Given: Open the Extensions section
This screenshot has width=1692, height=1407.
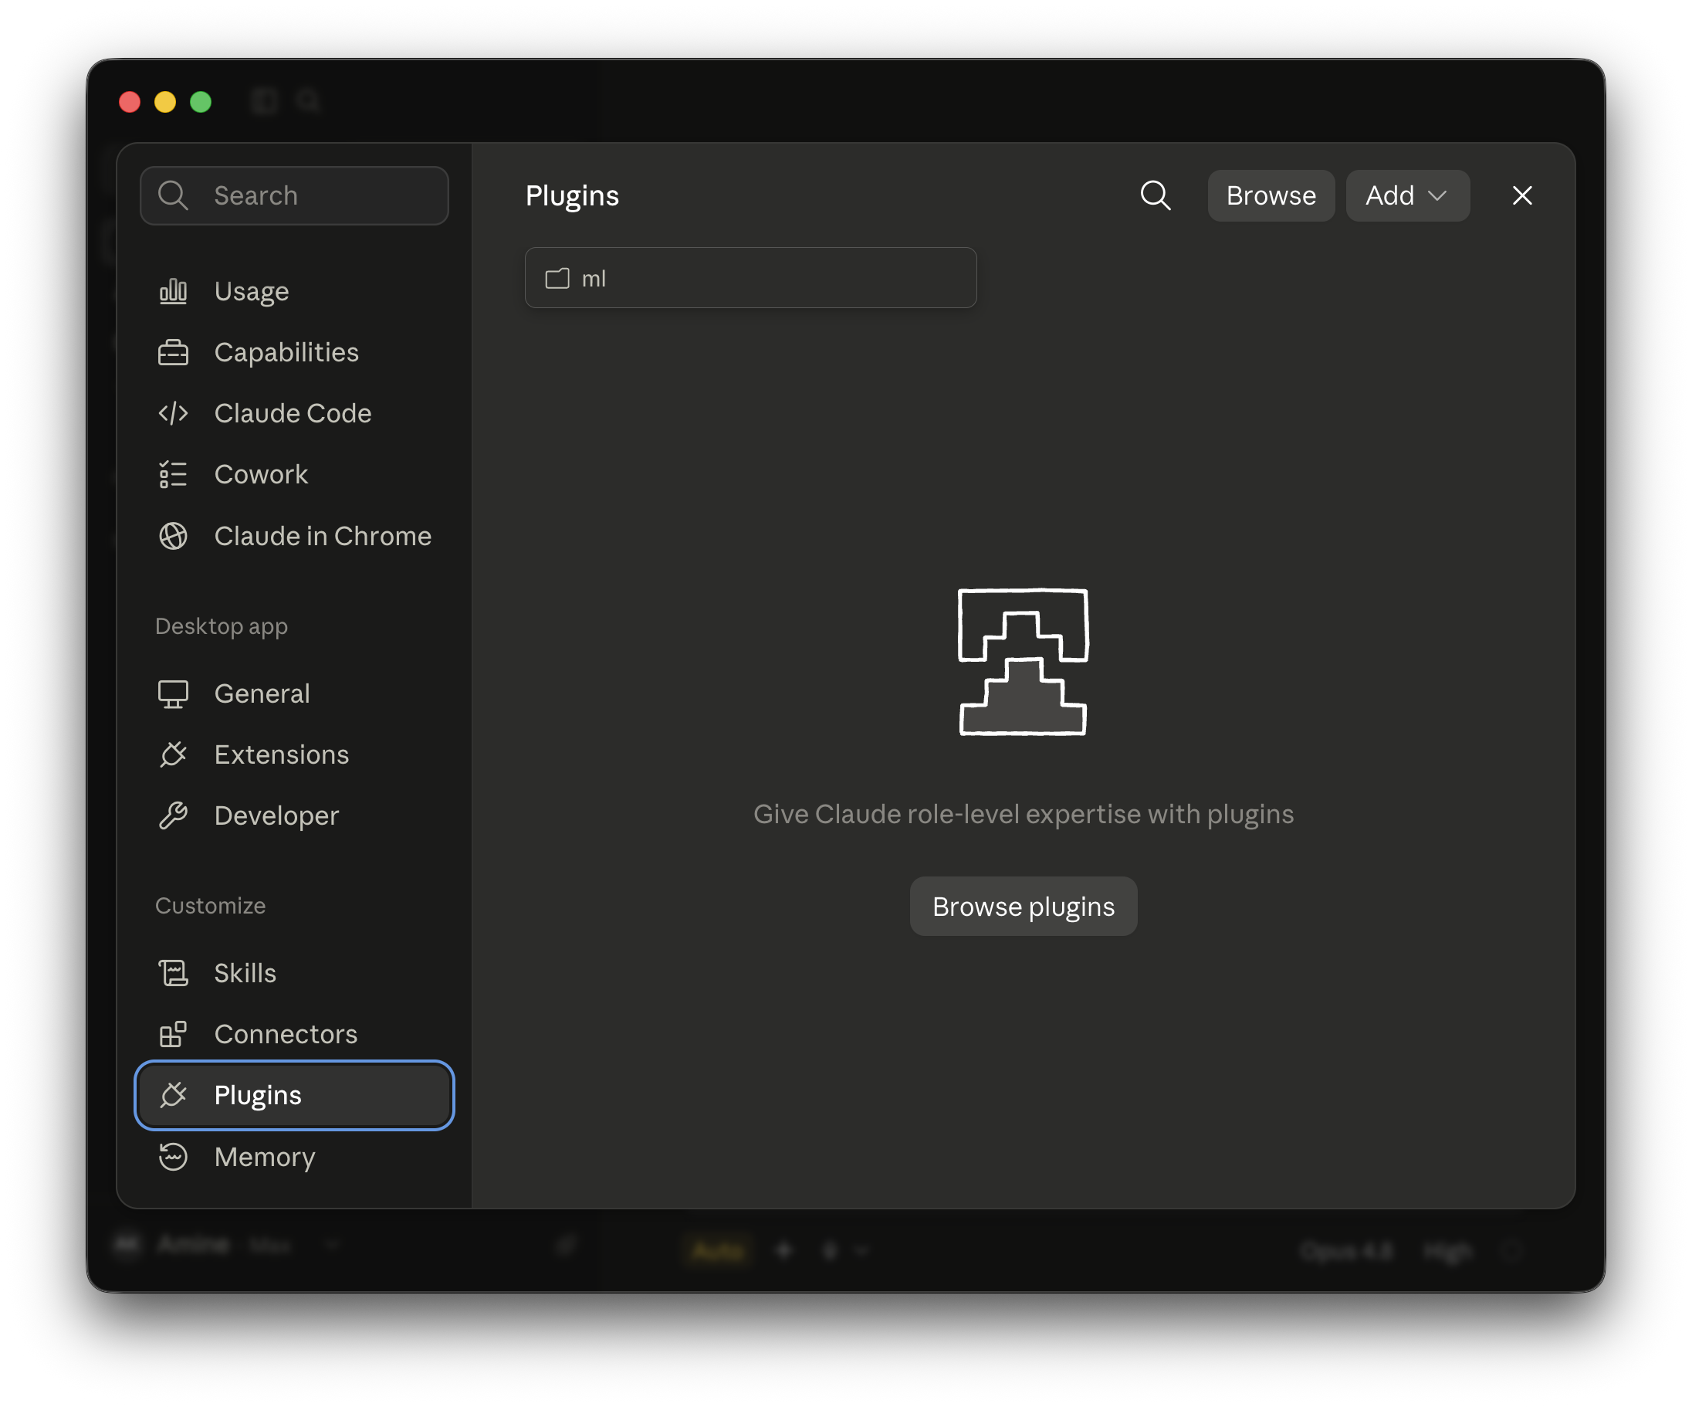Looking at the screenshot, I should (x=294, y=754).
